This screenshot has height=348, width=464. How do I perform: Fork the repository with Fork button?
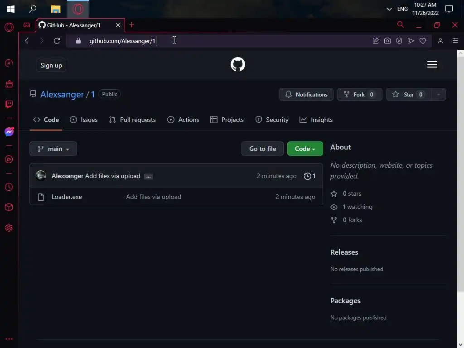(359, 94)
